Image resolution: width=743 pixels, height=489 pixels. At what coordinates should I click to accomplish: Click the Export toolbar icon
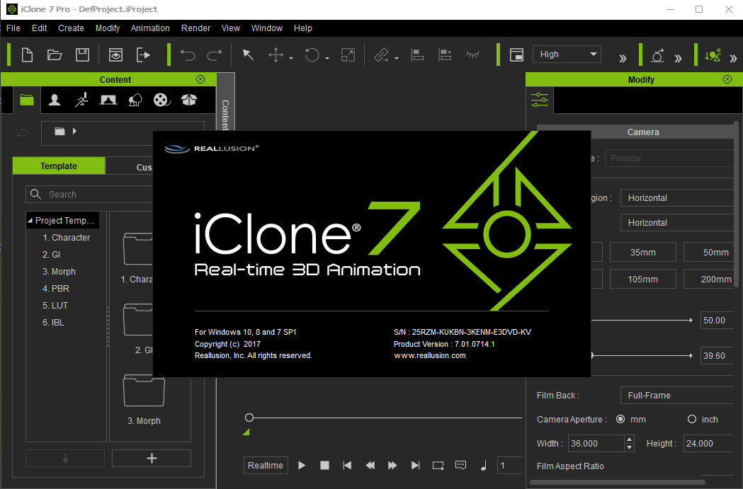point(143,55)
